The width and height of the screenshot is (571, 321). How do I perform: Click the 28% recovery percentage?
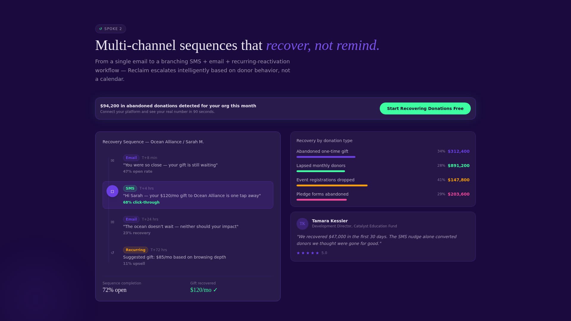pos(441,166)
